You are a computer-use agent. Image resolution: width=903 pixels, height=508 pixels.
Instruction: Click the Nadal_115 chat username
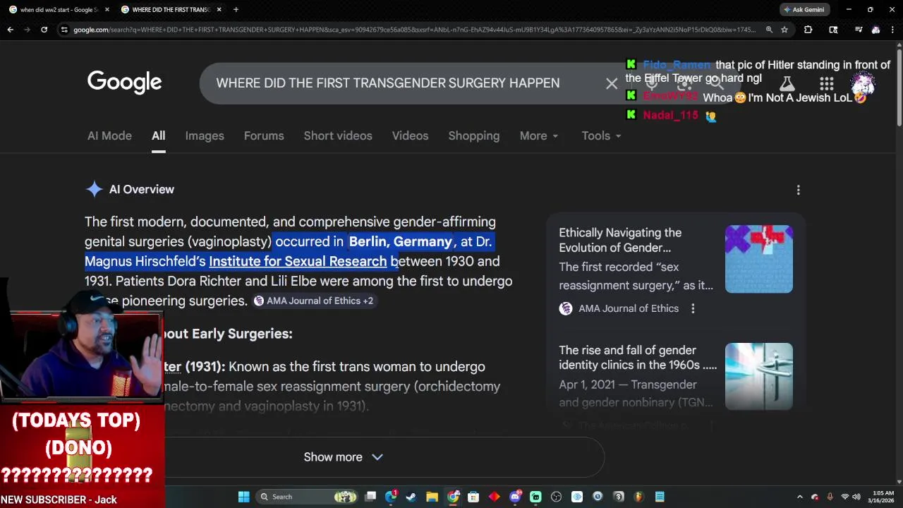(x=670, y=115)
